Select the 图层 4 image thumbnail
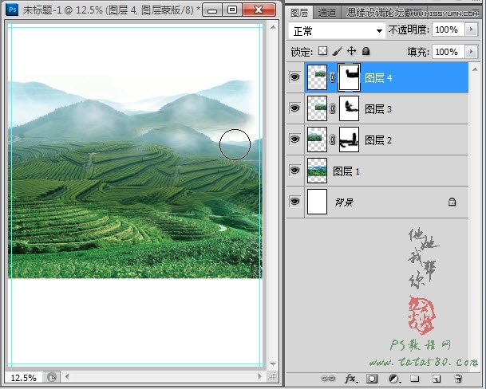 coord(317,77)
